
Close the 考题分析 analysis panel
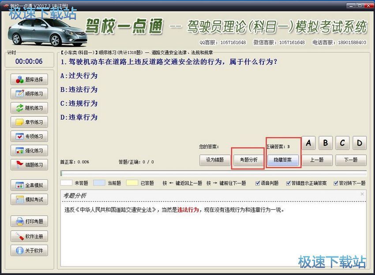362,194
